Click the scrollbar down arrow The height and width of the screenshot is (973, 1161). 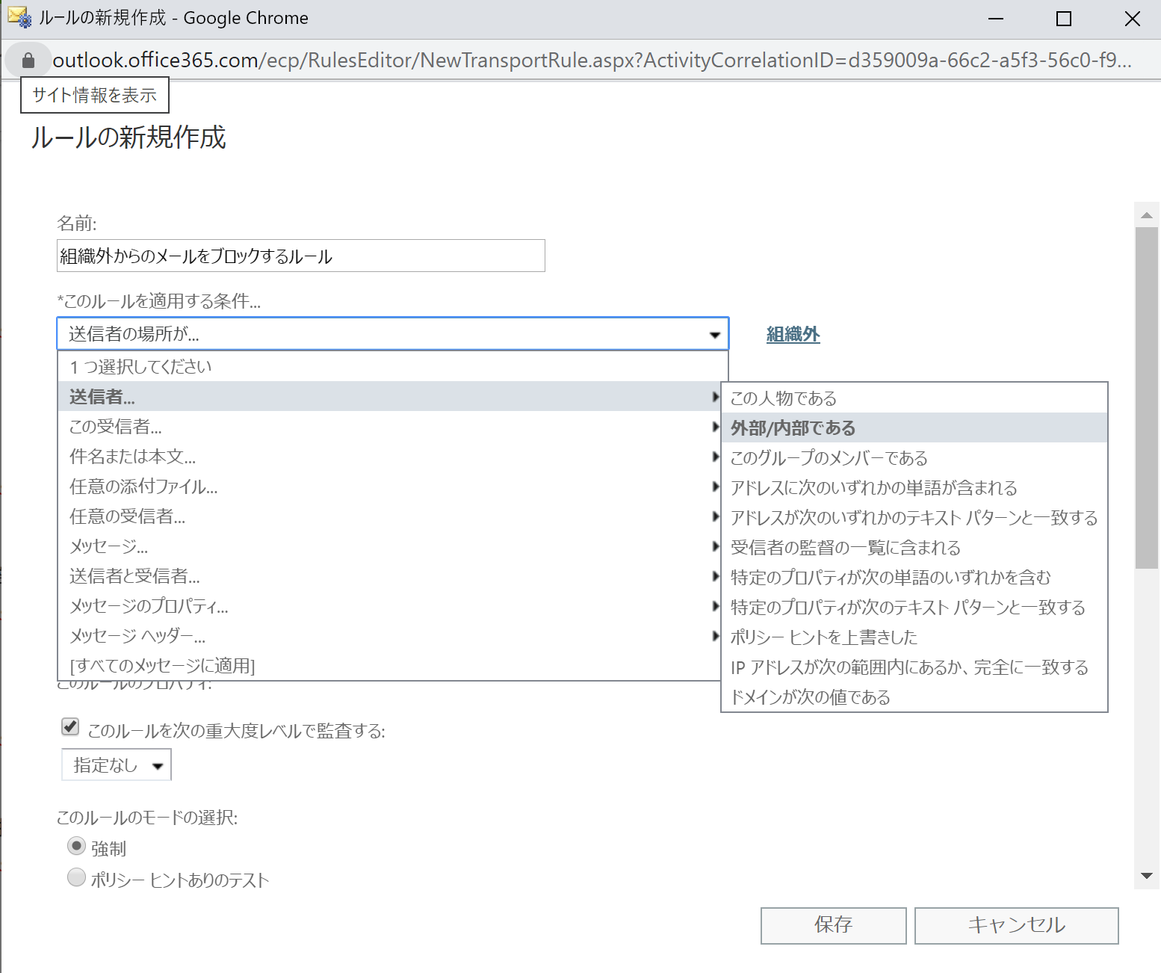click(x=1147, y=875)
